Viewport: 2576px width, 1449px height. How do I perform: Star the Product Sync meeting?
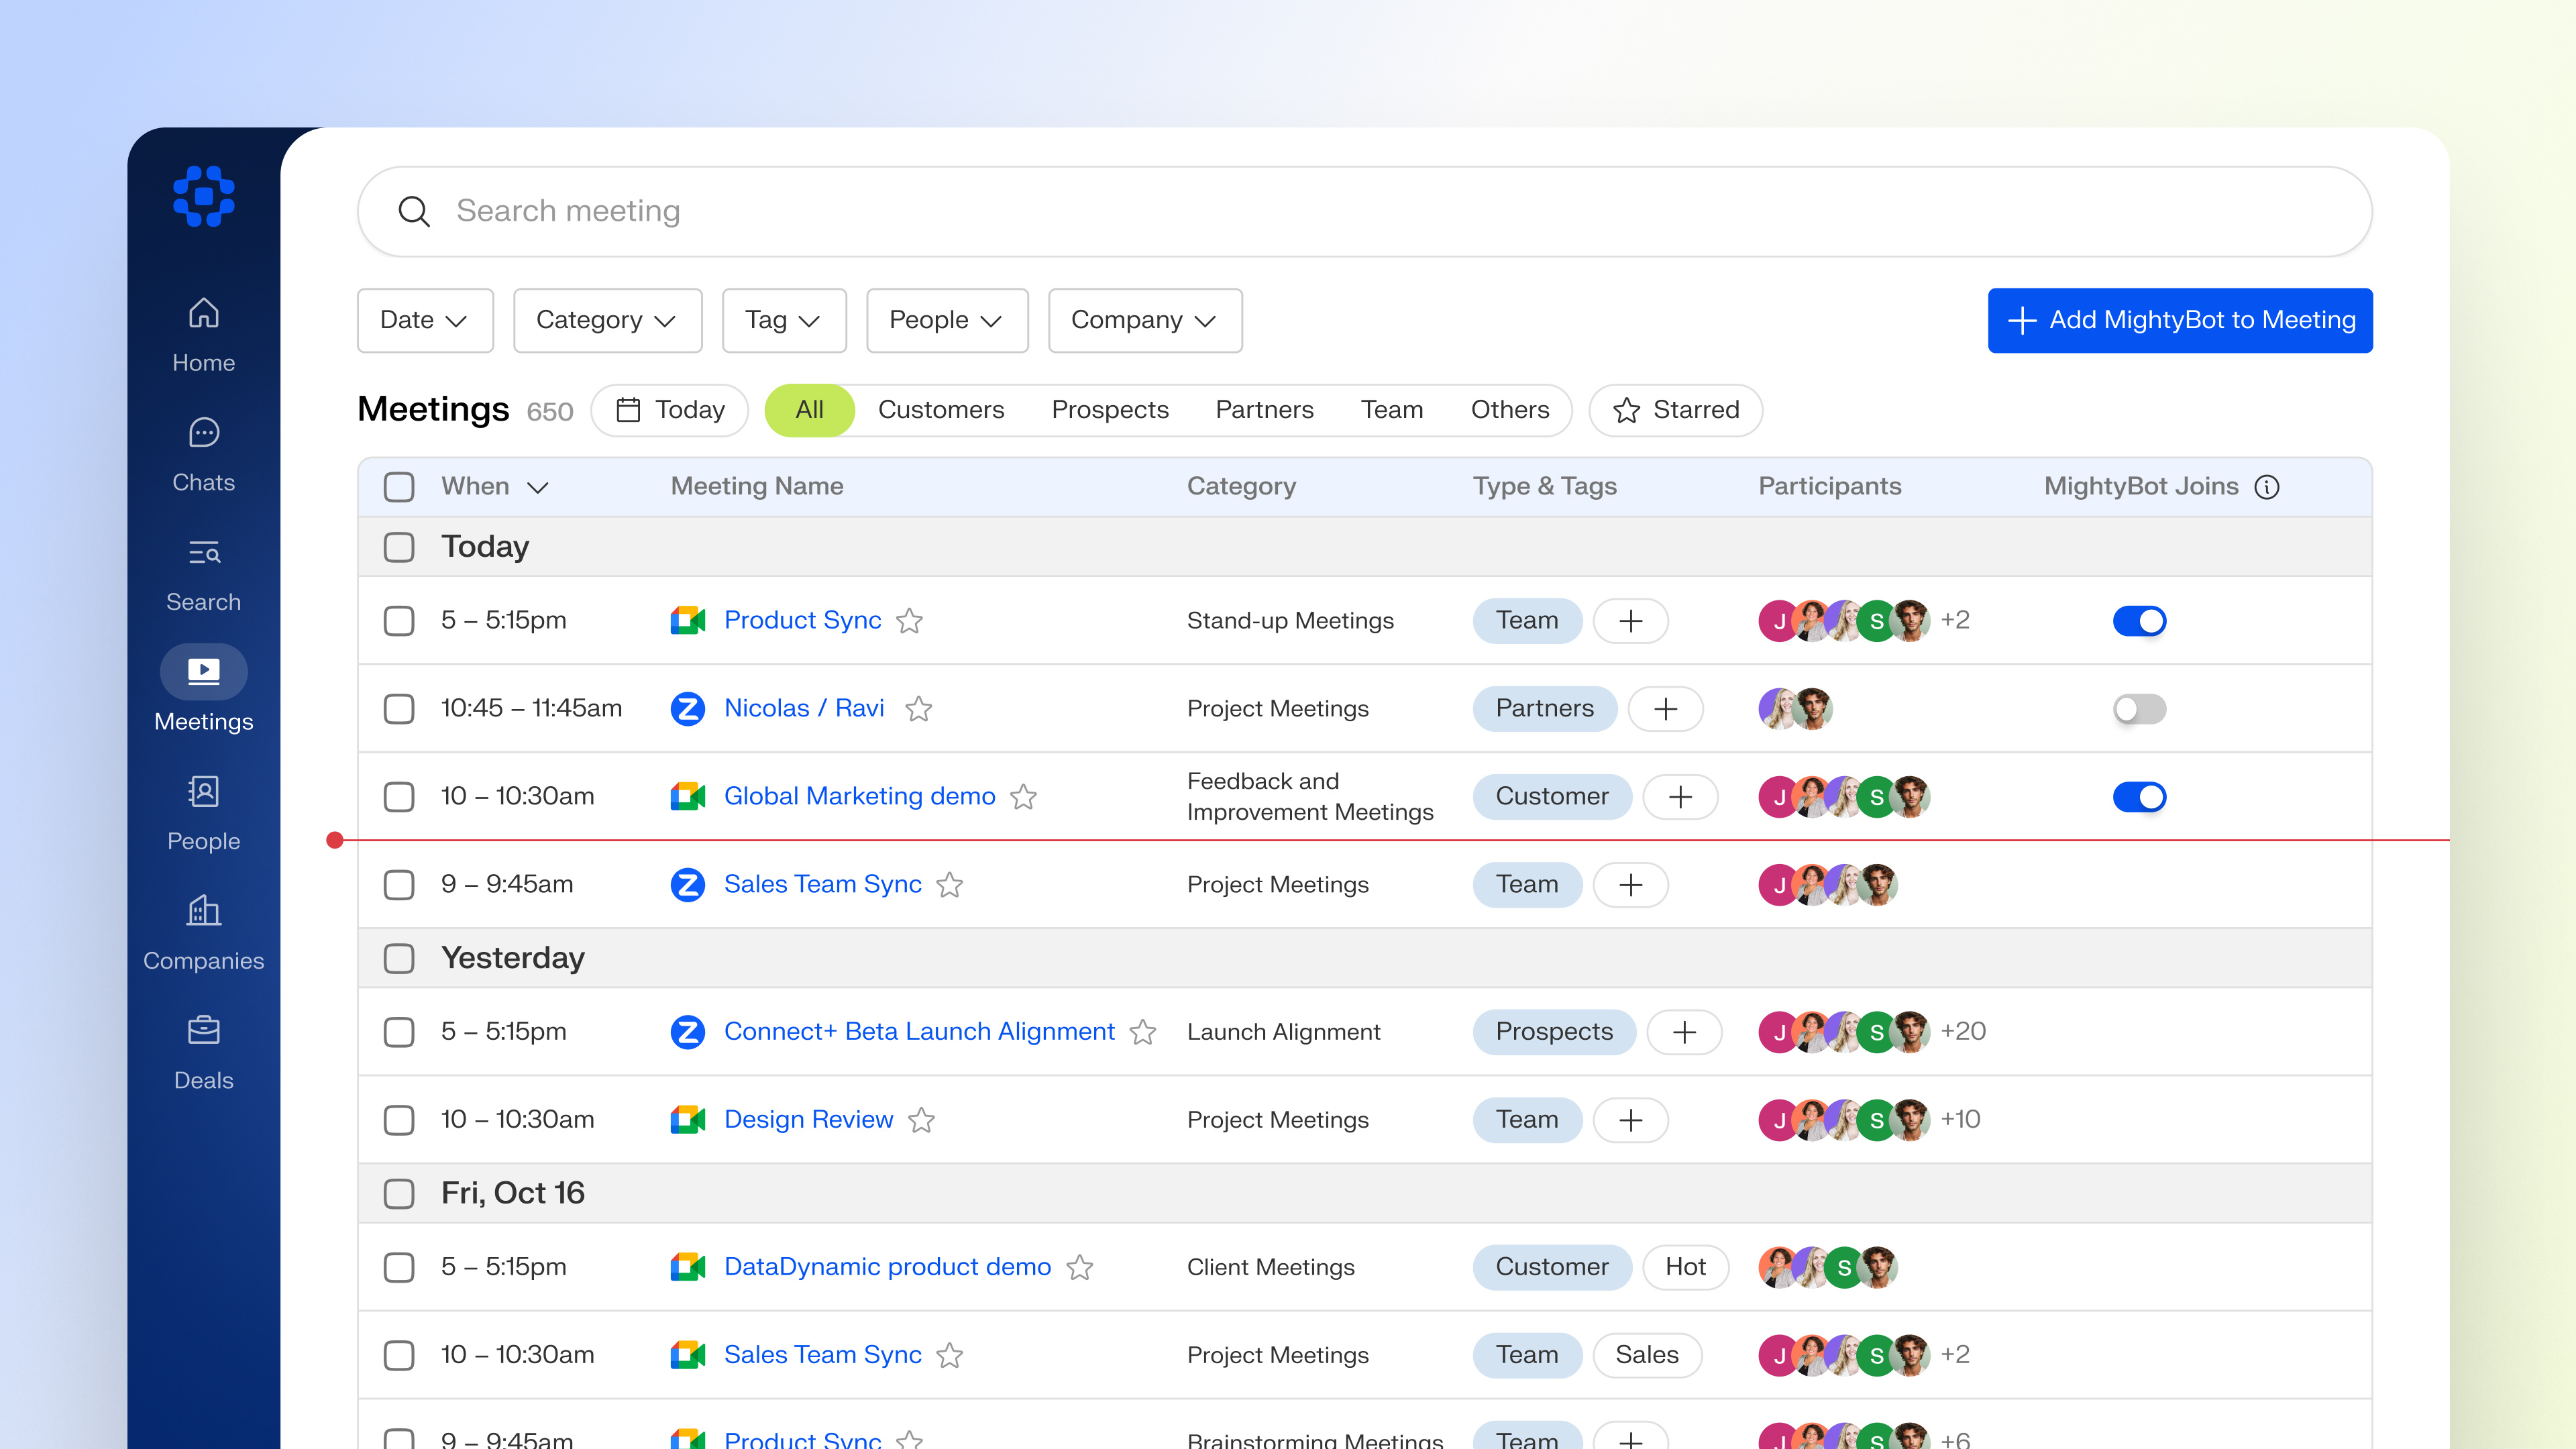point(910,621)
